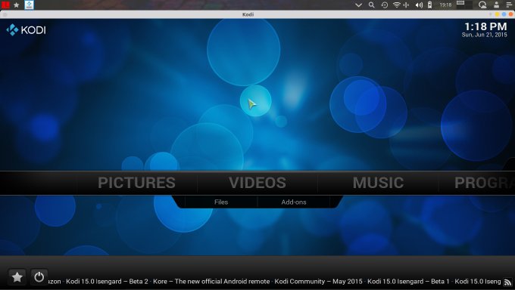Click the update history tray icon

(384, 5)
